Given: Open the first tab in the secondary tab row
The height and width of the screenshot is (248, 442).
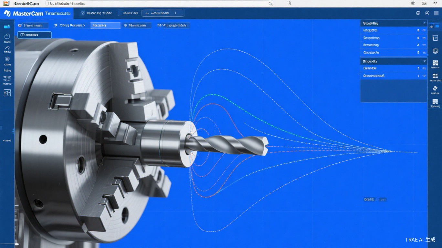Looking at the screenshot, I should [x=33, y=25].
